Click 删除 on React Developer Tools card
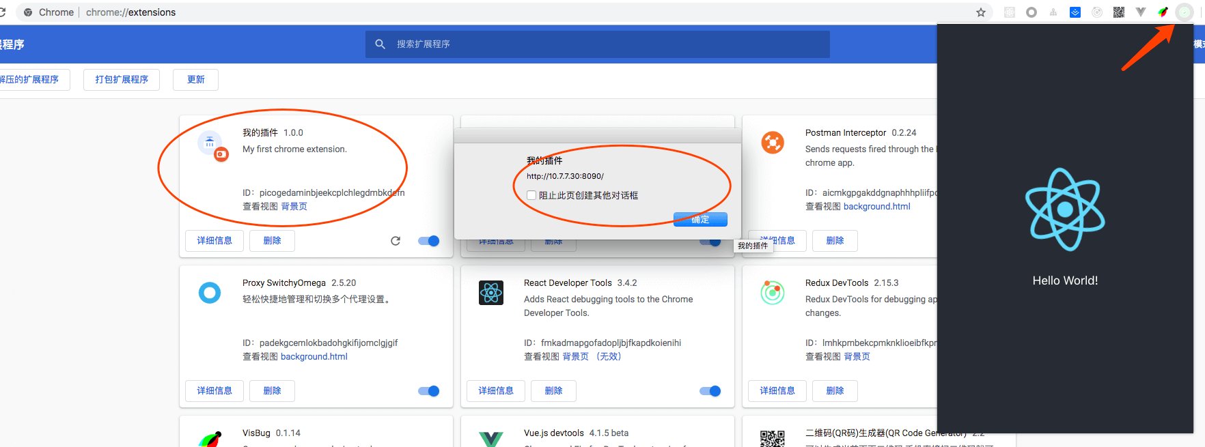The image size is (1205, 447). point(553,391)
